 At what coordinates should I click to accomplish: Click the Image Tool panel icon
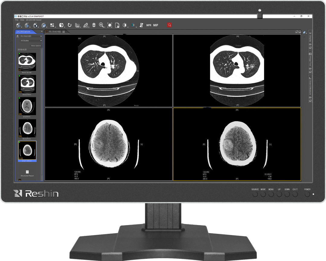310,54
